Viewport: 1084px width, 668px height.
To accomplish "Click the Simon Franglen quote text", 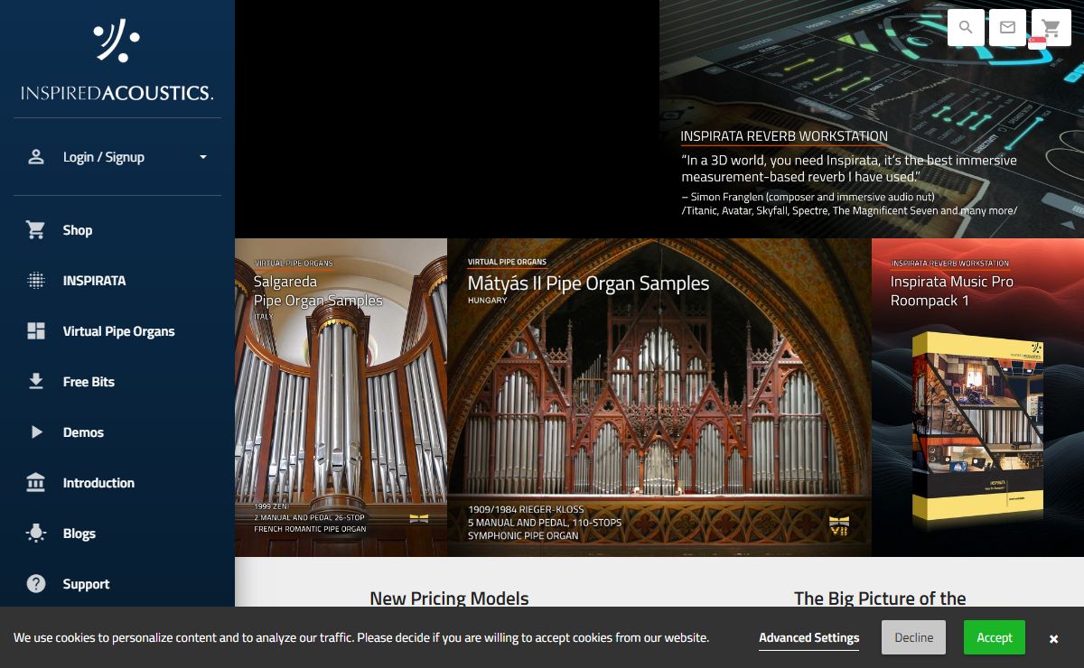I will (849, 169).
